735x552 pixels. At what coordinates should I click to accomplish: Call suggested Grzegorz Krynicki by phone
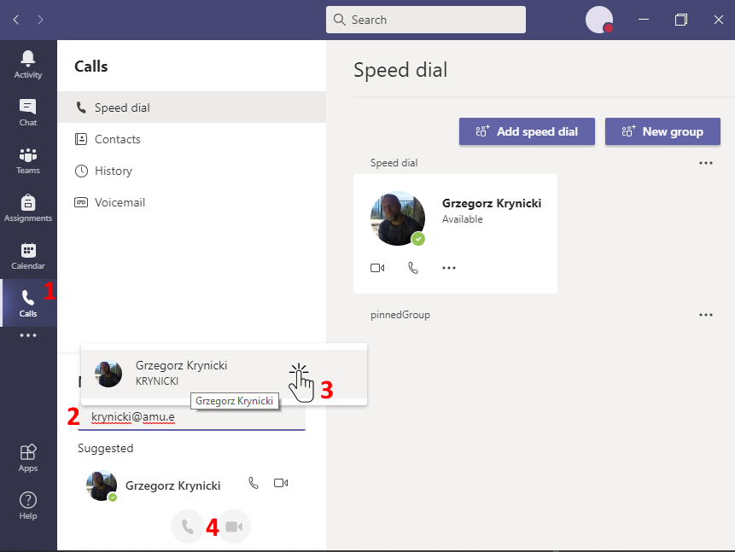pyautogui.click(x=254, y=483)
